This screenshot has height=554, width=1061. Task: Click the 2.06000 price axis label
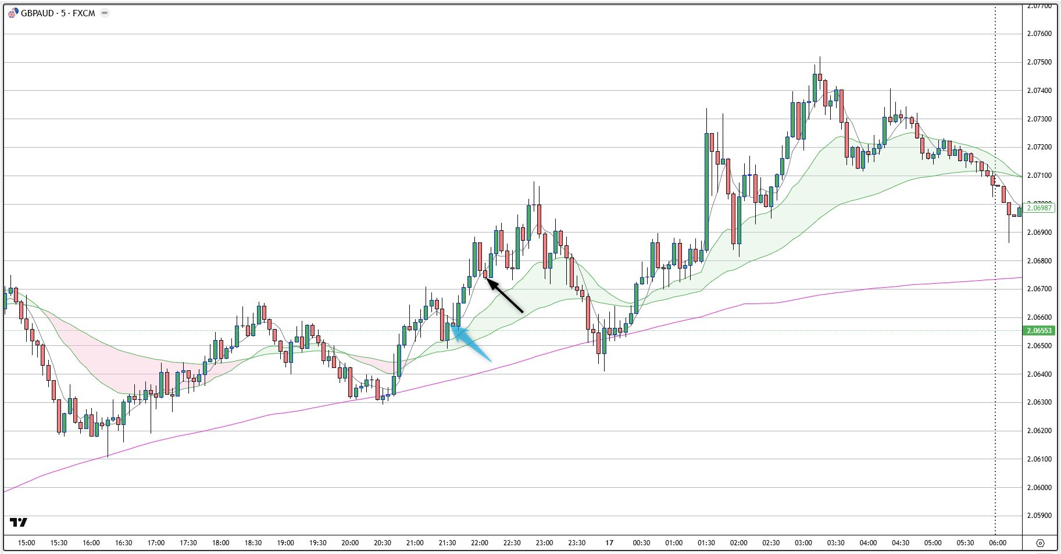[x=1039, y=488]
